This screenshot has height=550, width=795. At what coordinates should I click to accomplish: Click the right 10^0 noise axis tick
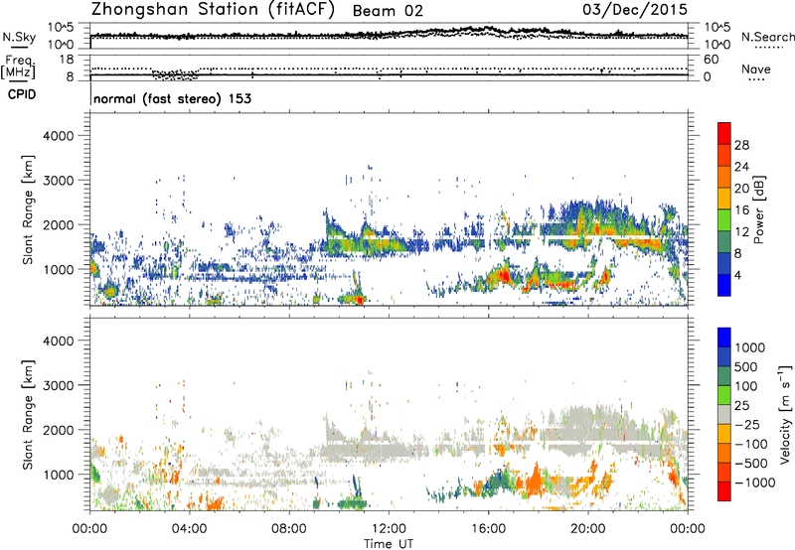click(717, 45)
